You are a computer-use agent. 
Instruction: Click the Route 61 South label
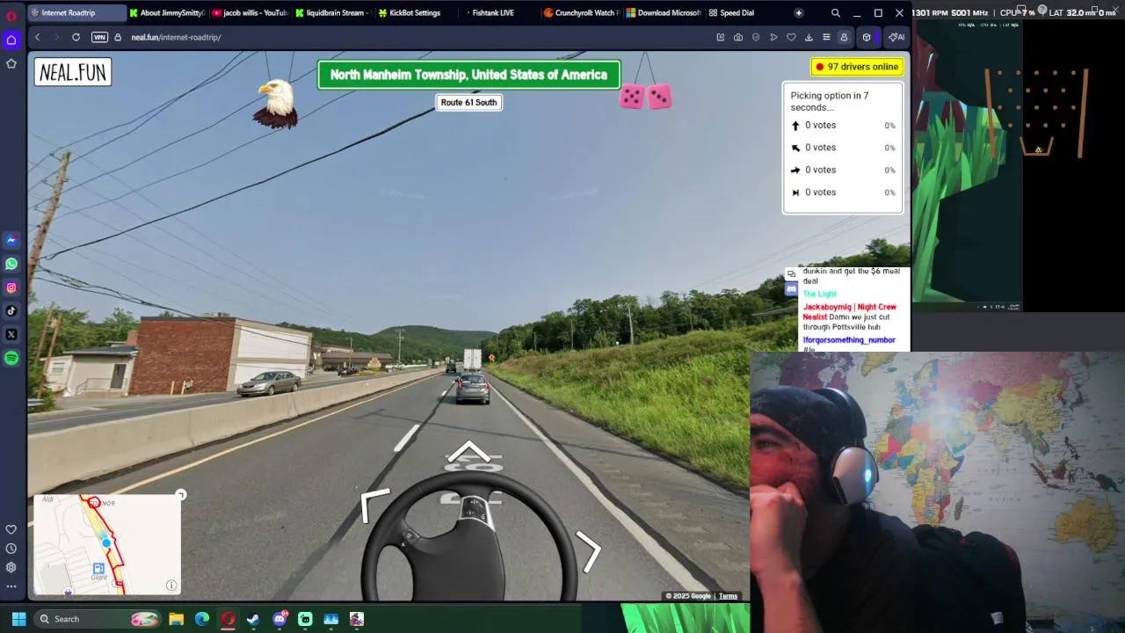click(x=468, y=102)
